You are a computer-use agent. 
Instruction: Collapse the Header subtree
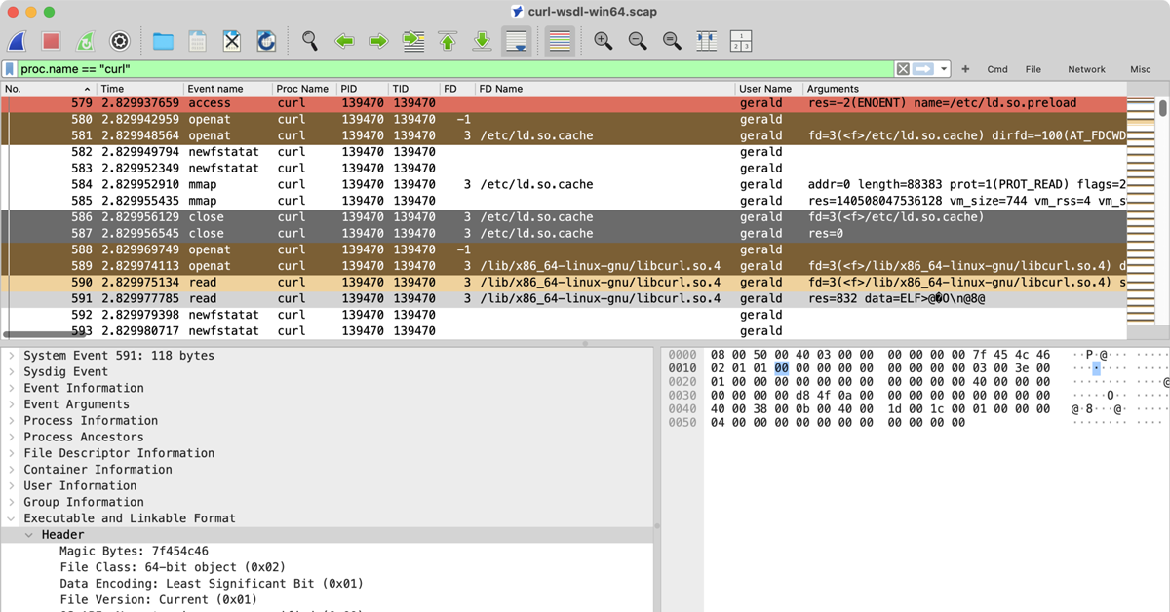[x=29, y=535]
